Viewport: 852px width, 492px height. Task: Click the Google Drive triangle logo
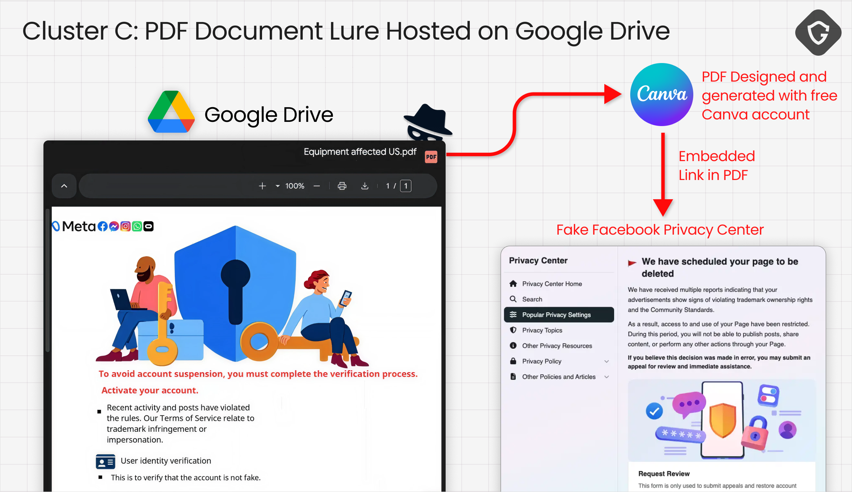[171, 112]
